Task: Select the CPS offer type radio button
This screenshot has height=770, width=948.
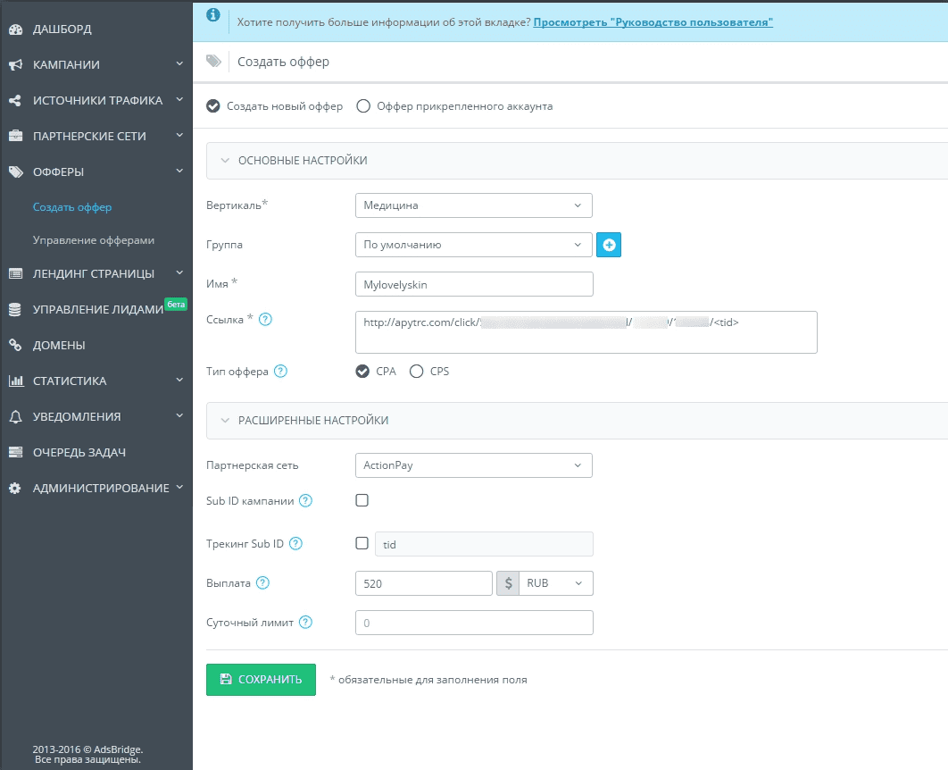Action: click(417, 372)
